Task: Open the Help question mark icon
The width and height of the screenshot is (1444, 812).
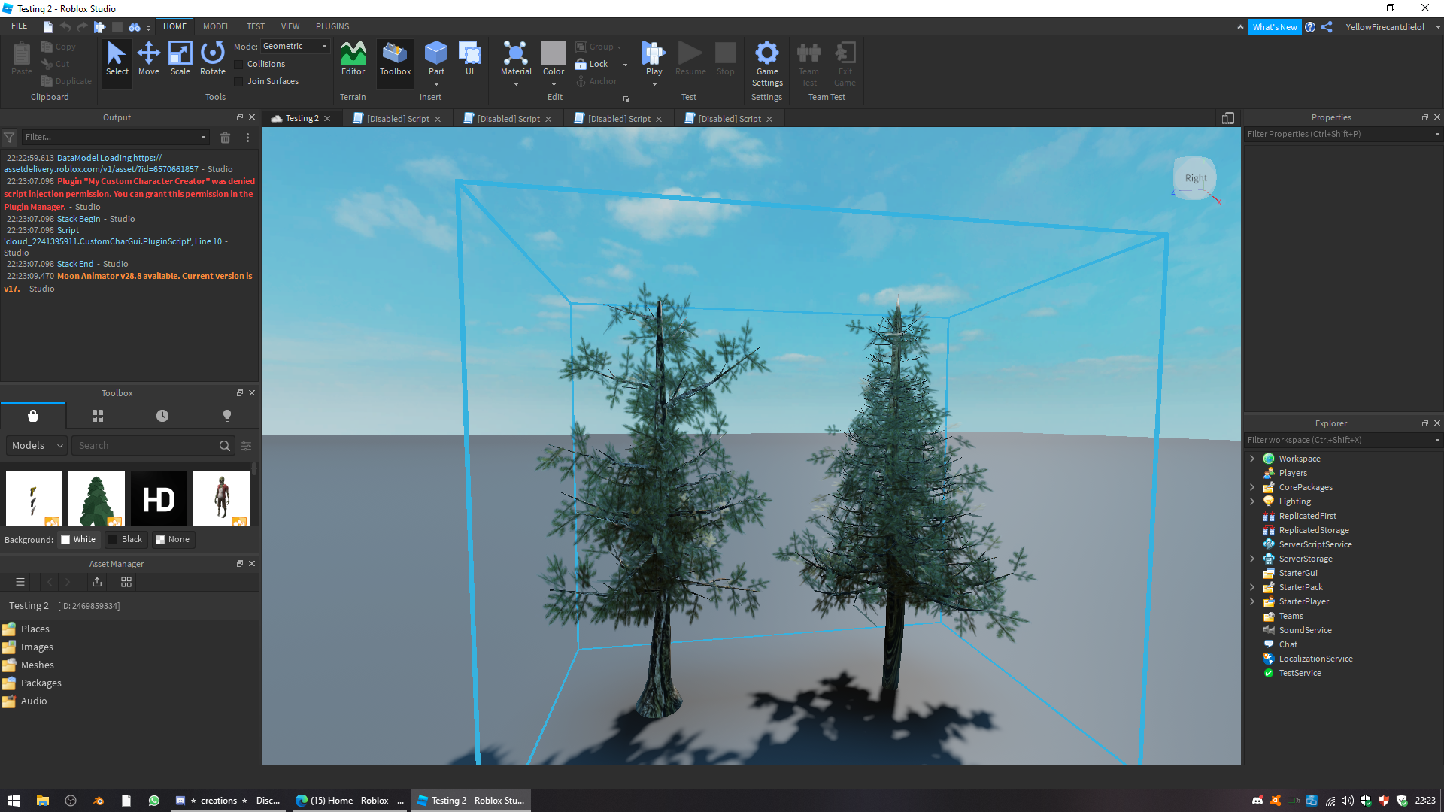Action: 1310,27
